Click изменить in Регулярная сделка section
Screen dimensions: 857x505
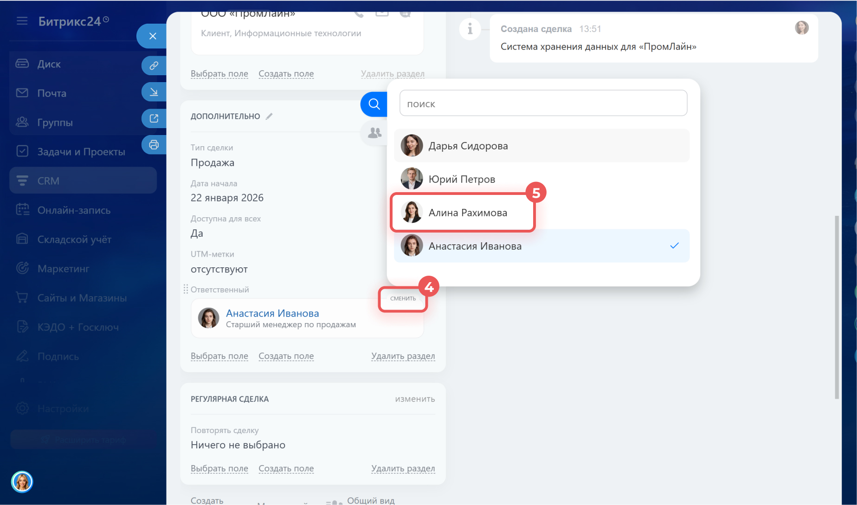click(x=415, y=399)
